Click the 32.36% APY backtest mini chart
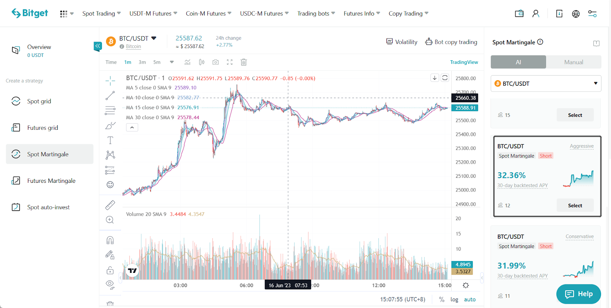 (x=578, y=179)
